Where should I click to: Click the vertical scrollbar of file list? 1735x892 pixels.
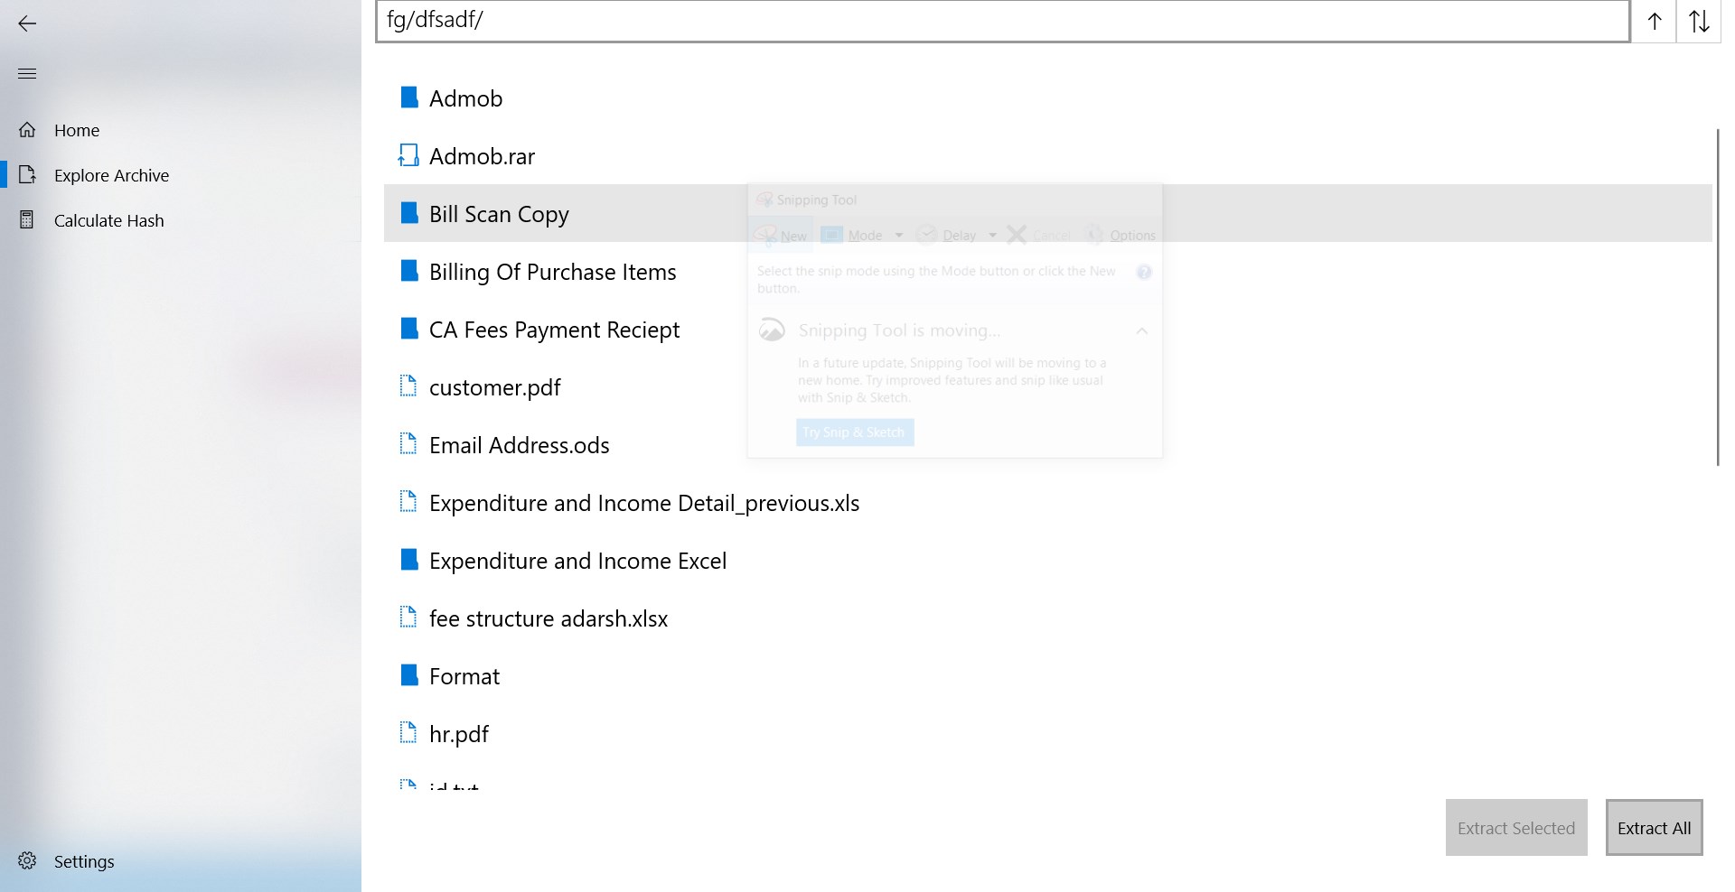click(1717, 298)
